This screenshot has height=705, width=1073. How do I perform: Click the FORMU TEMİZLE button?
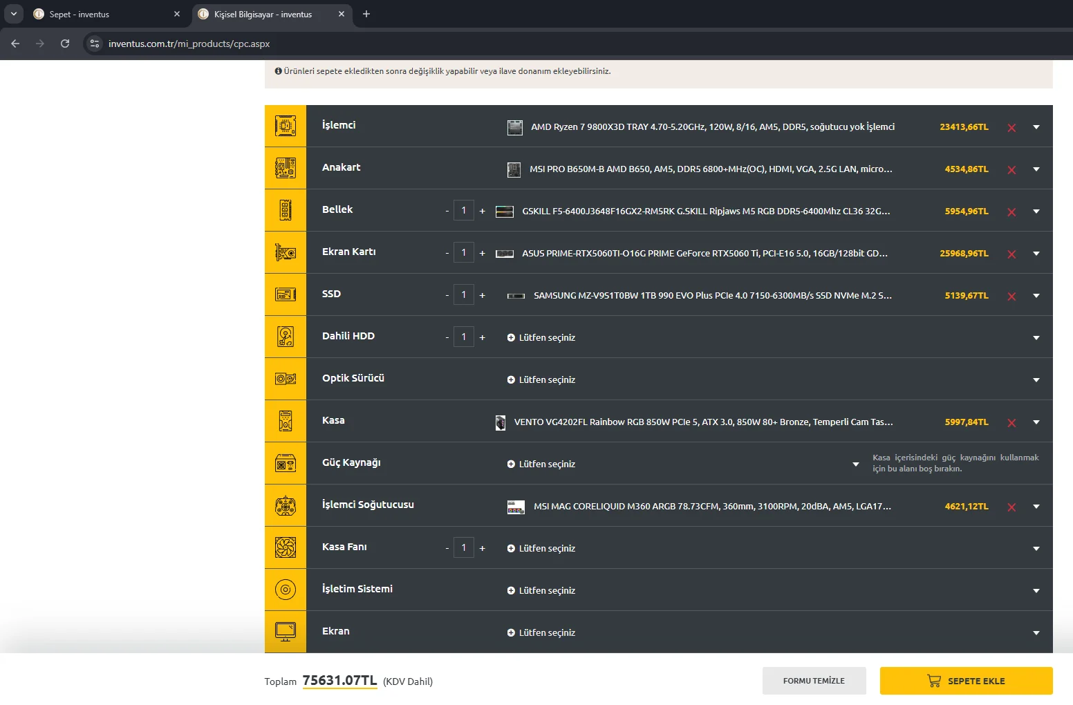[814, 681]
